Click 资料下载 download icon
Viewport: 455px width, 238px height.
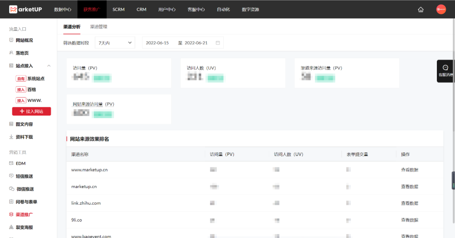[x=11, y=137]
